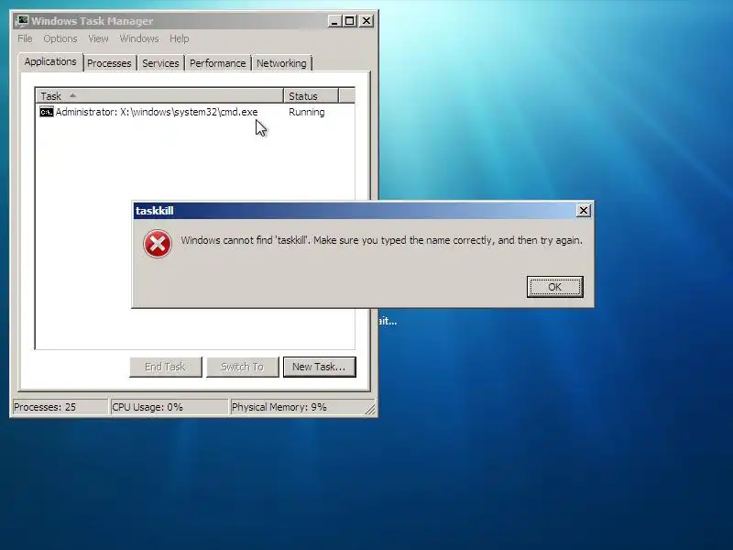Open the File menu in Task Manager
Viewport: 733px width, 550px height.
(25, 38)
